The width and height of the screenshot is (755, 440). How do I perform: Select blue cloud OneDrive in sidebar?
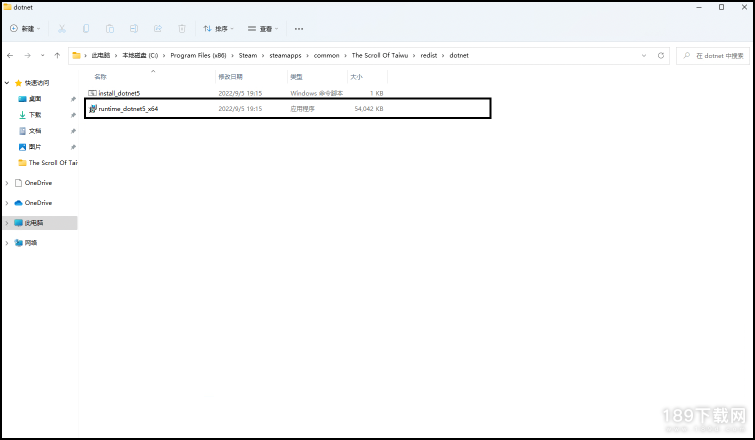pos(38,203)
